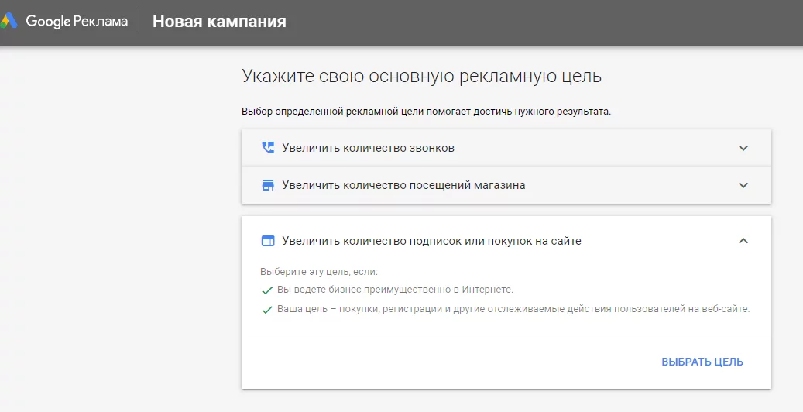This screenshot has width=803, height=412.
Task: Click the phone icon for increasing calls
Action: 268,148
